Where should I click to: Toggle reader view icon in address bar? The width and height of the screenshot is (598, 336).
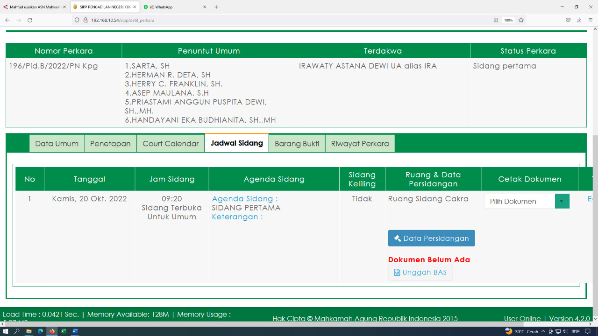coord(496,20)
